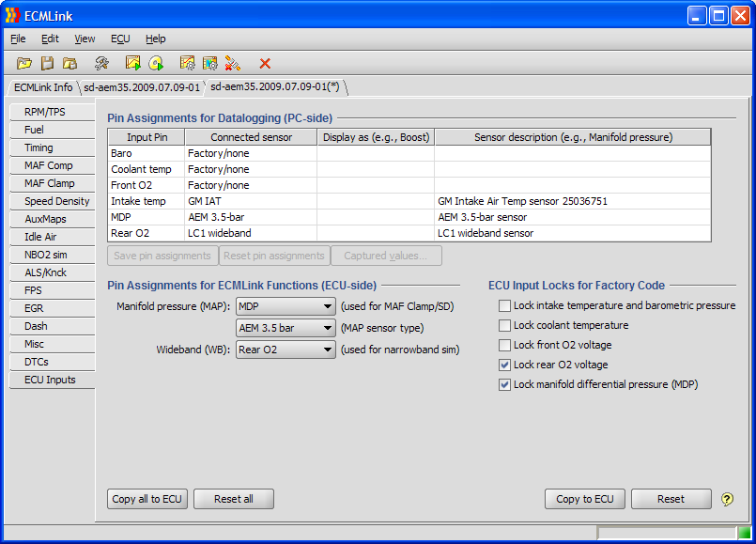The width and height of the screenshot is (756, 544).
Task: Switch to the ECMLink Info tab
Action: click(43, 87)
